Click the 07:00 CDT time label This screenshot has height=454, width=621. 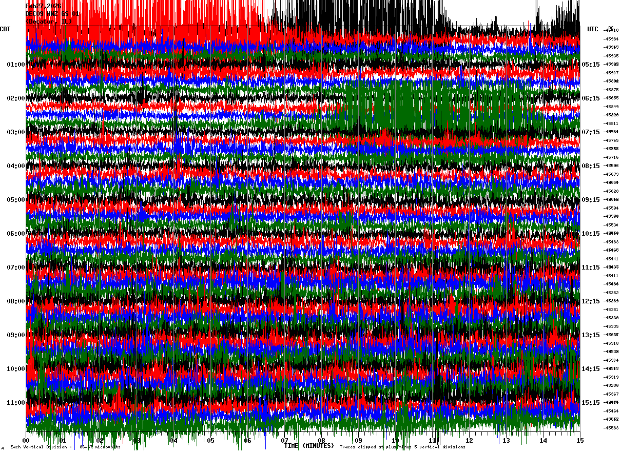tap(15, 267)
